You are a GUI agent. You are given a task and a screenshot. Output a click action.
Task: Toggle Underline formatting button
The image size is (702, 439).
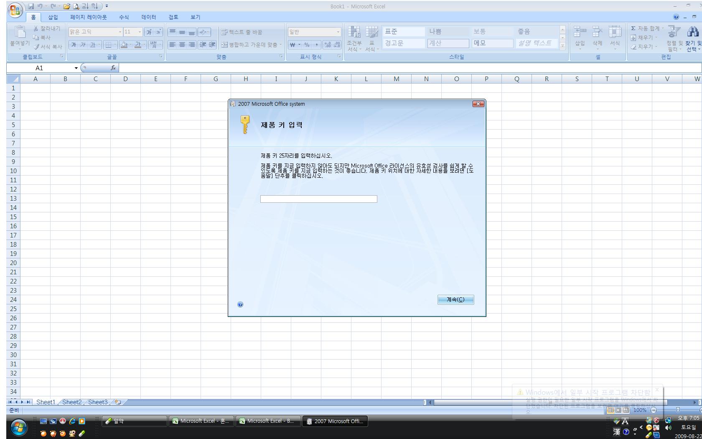[x=93, y=45]
